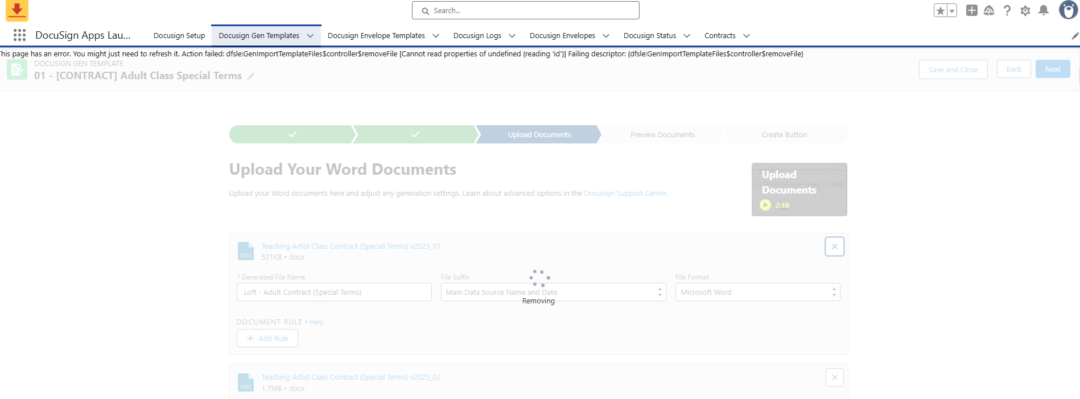Open the Notifications bell icon
This screenshot has width=1080, height=399.
click(1044, 10)
